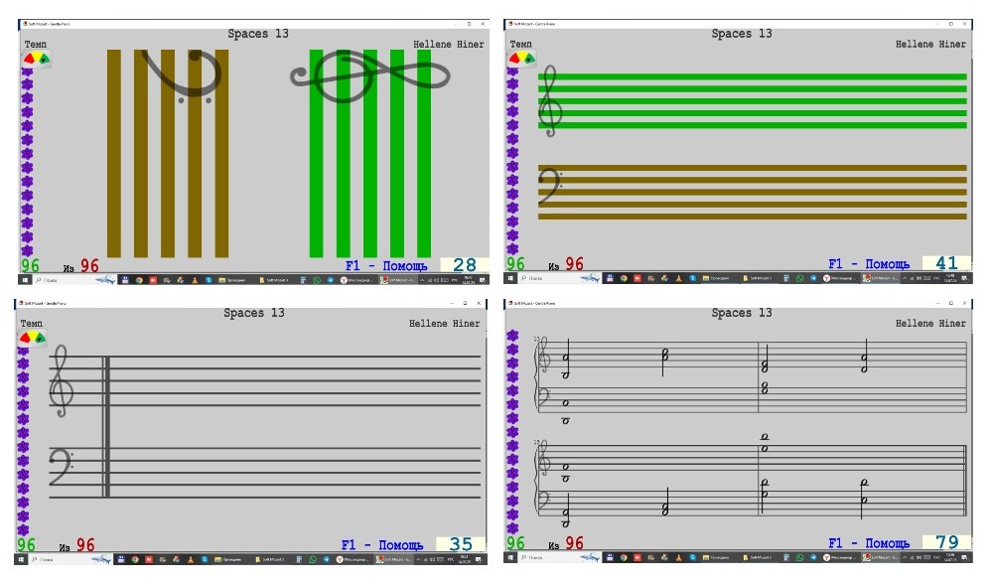Click the 'Темп' label in the vertical-stripes window

click(x=36, y=44)
